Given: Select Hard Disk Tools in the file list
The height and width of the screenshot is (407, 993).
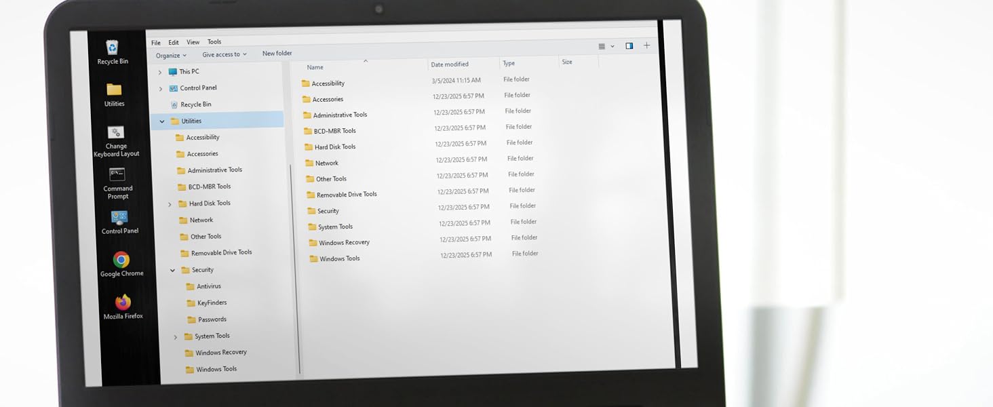Looking at the screenshot, I should [x=335, y=147].
